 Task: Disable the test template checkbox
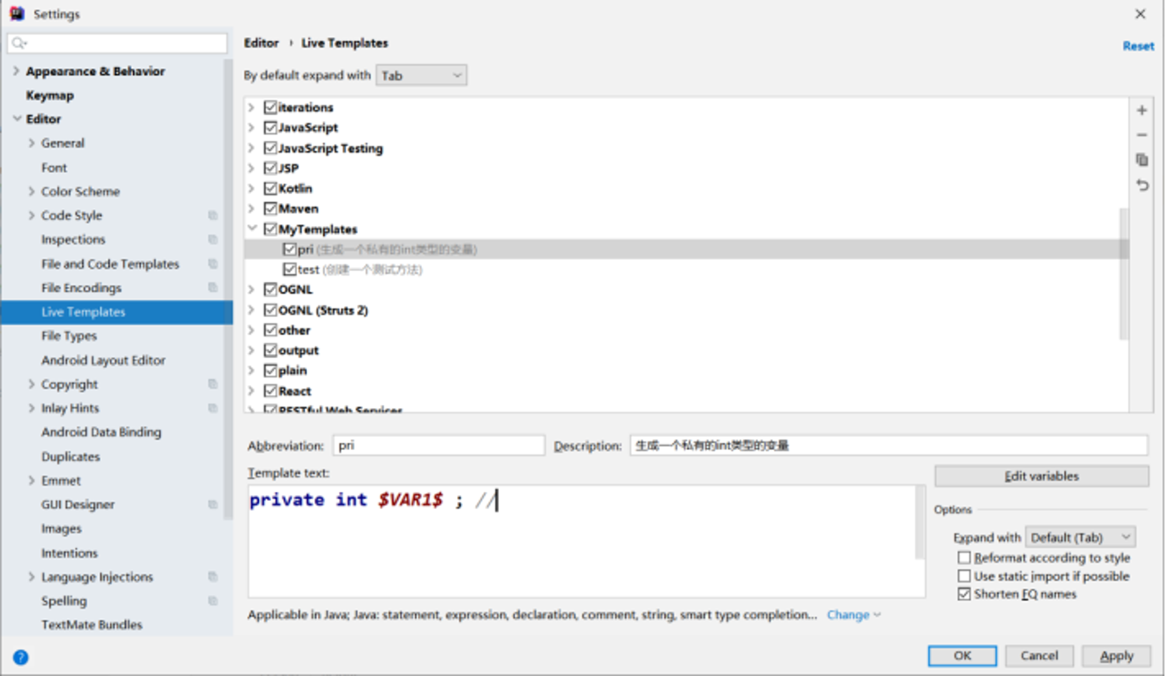(x=290, y=269)
